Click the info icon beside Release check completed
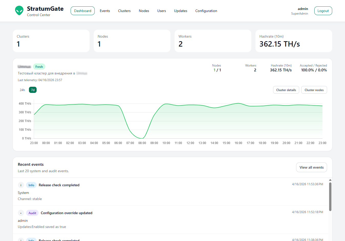Screen dimensions: 345x241 tap(21, 185)
